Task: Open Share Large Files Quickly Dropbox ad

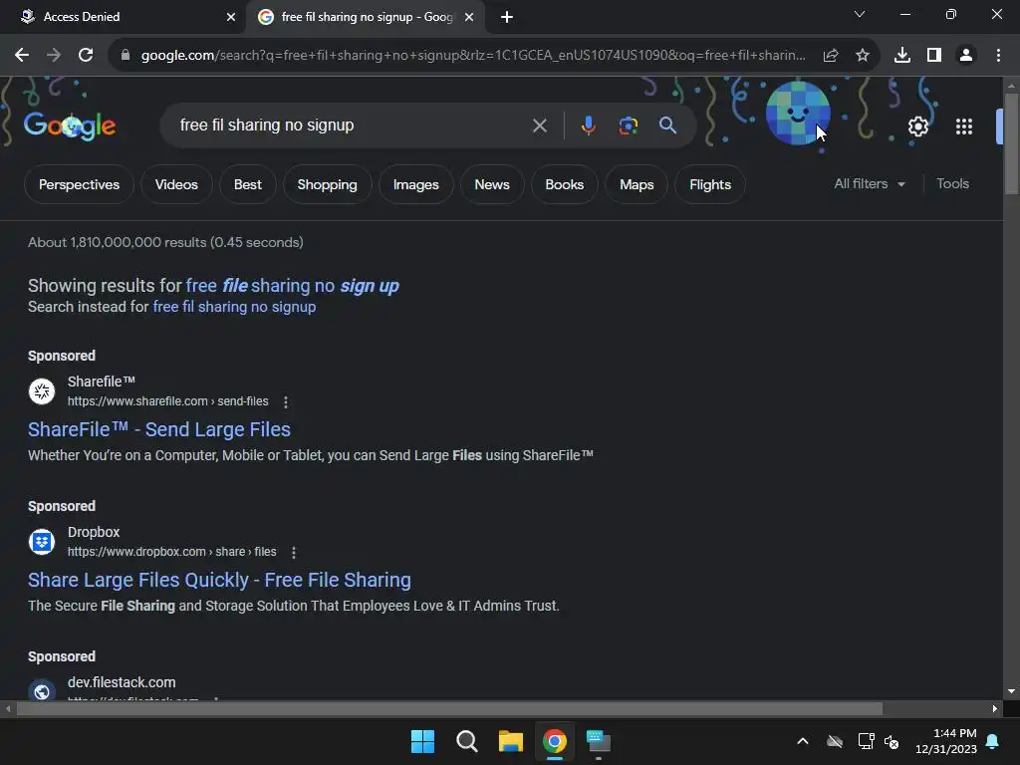Action: click(x=219, y=580)
